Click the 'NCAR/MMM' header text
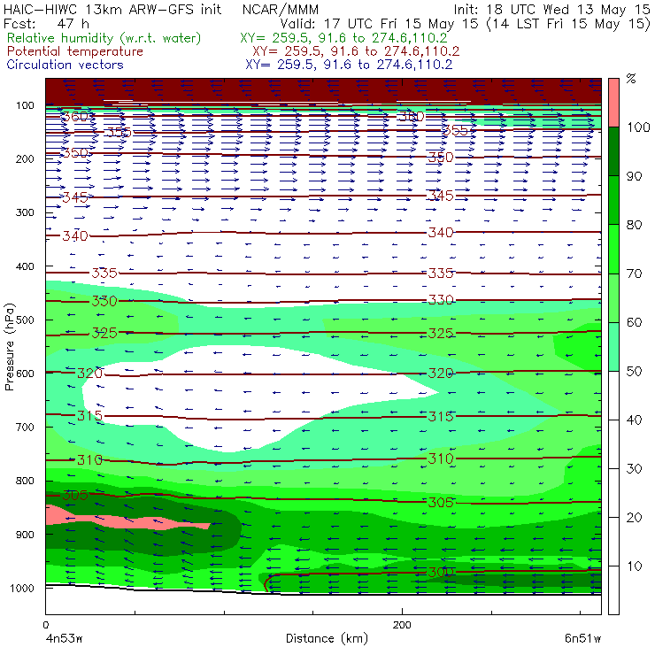 coord(281,10)
